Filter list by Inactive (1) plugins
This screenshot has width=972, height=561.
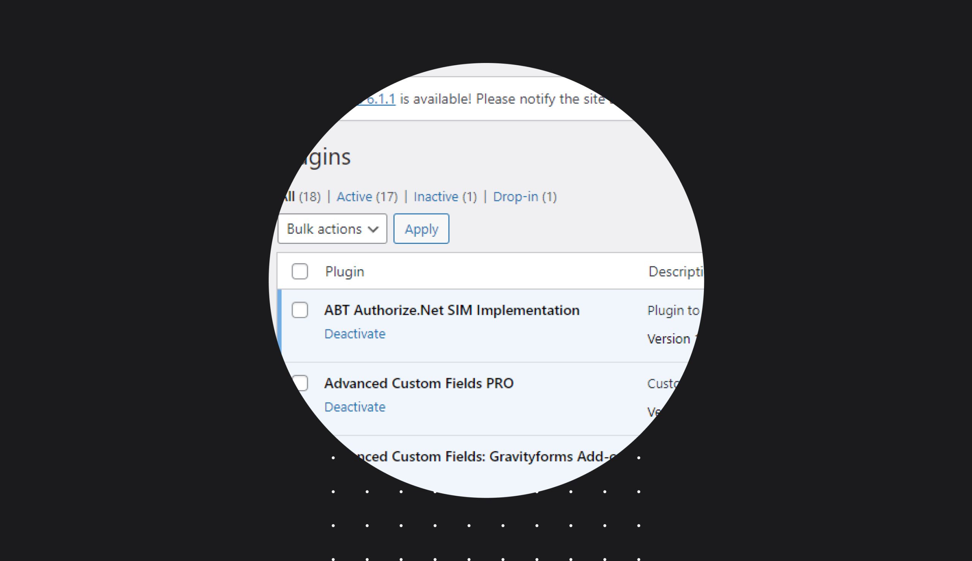pyautogui.click(x=445, y=197)
